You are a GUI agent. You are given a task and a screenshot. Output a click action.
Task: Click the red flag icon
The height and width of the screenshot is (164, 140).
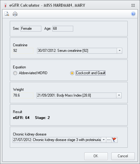coord(114,140)
